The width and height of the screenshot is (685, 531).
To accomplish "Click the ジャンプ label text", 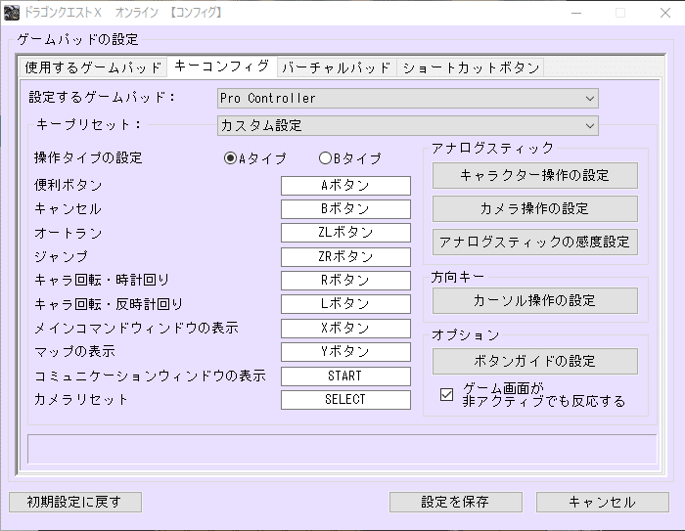I will pyautogui.click(x=61, y=256).
